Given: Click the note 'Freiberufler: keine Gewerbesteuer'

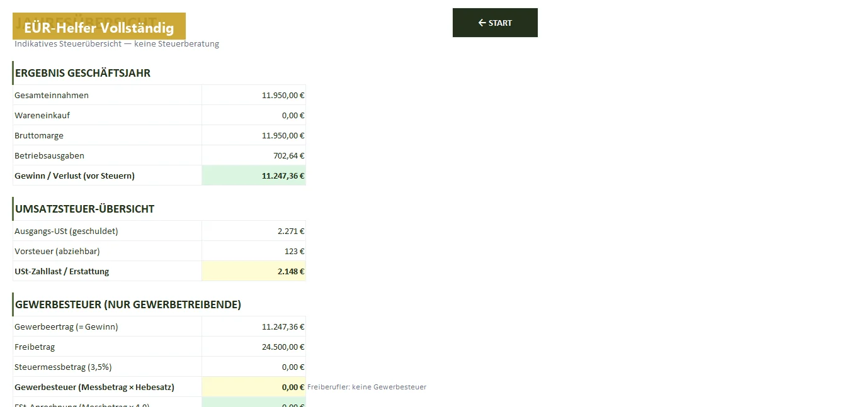Looking at the screenshot, I should tap(366, 387).
